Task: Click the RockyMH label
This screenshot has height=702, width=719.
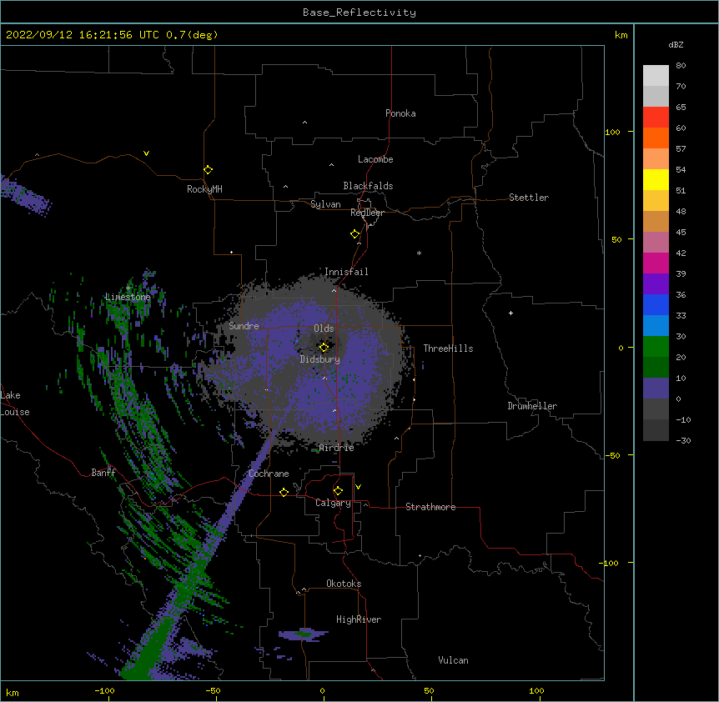Action: click(x=204, y=189)
